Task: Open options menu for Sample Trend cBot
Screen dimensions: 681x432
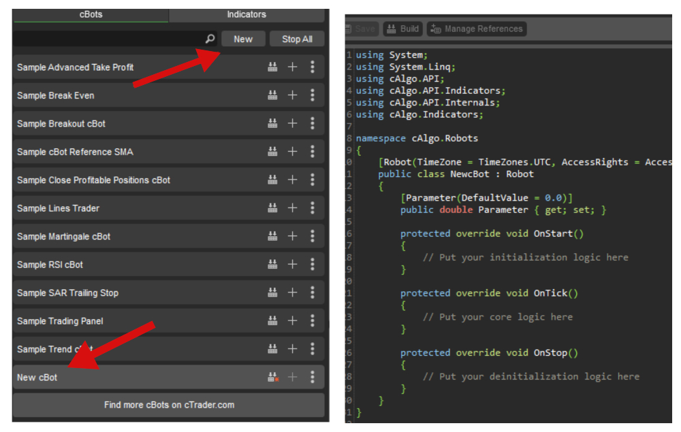Action: point(313,349)
